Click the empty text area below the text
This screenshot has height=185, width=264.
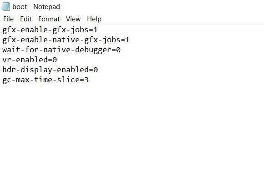click(x=132, y=135)
